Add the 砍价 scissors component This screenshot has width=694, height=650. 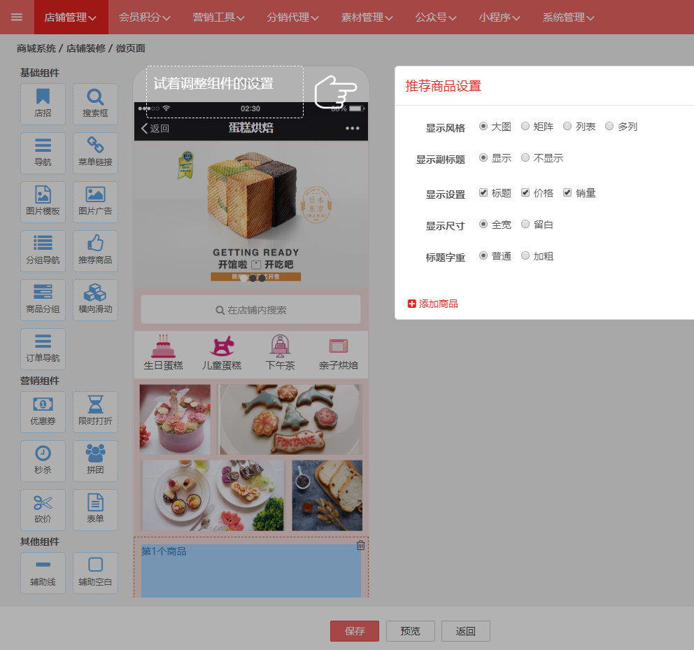(x=43, y=509)
